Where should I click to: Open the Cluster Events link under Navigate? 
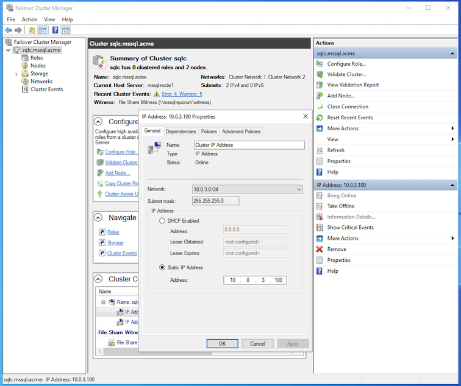[x=122, y=253]
